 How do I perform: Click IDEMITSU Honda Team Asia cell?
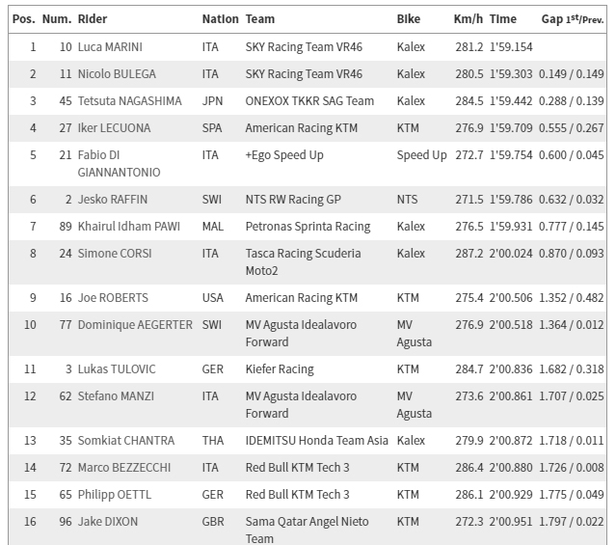pyautogui.click(x=317, y=441)
